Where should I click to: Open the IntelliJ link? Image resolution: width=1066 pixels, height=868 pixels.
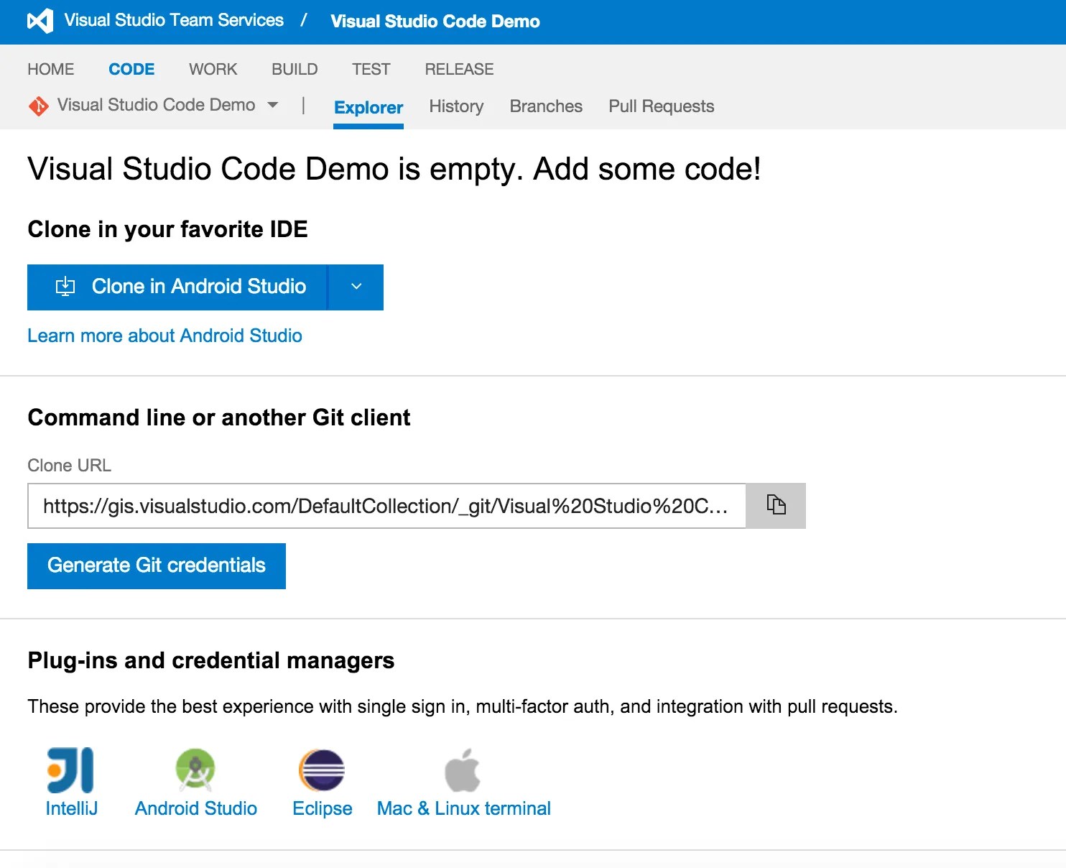click(x=71, y=808)
